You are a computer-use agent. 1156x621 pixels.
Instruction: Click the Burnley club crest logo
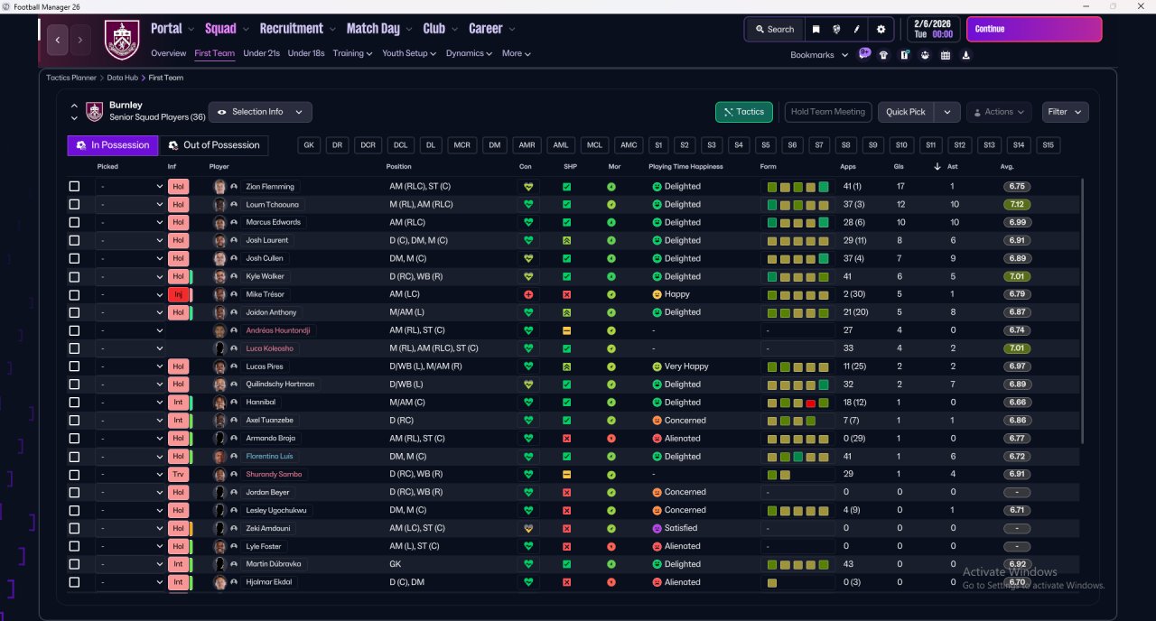click(x=122, y=40)
